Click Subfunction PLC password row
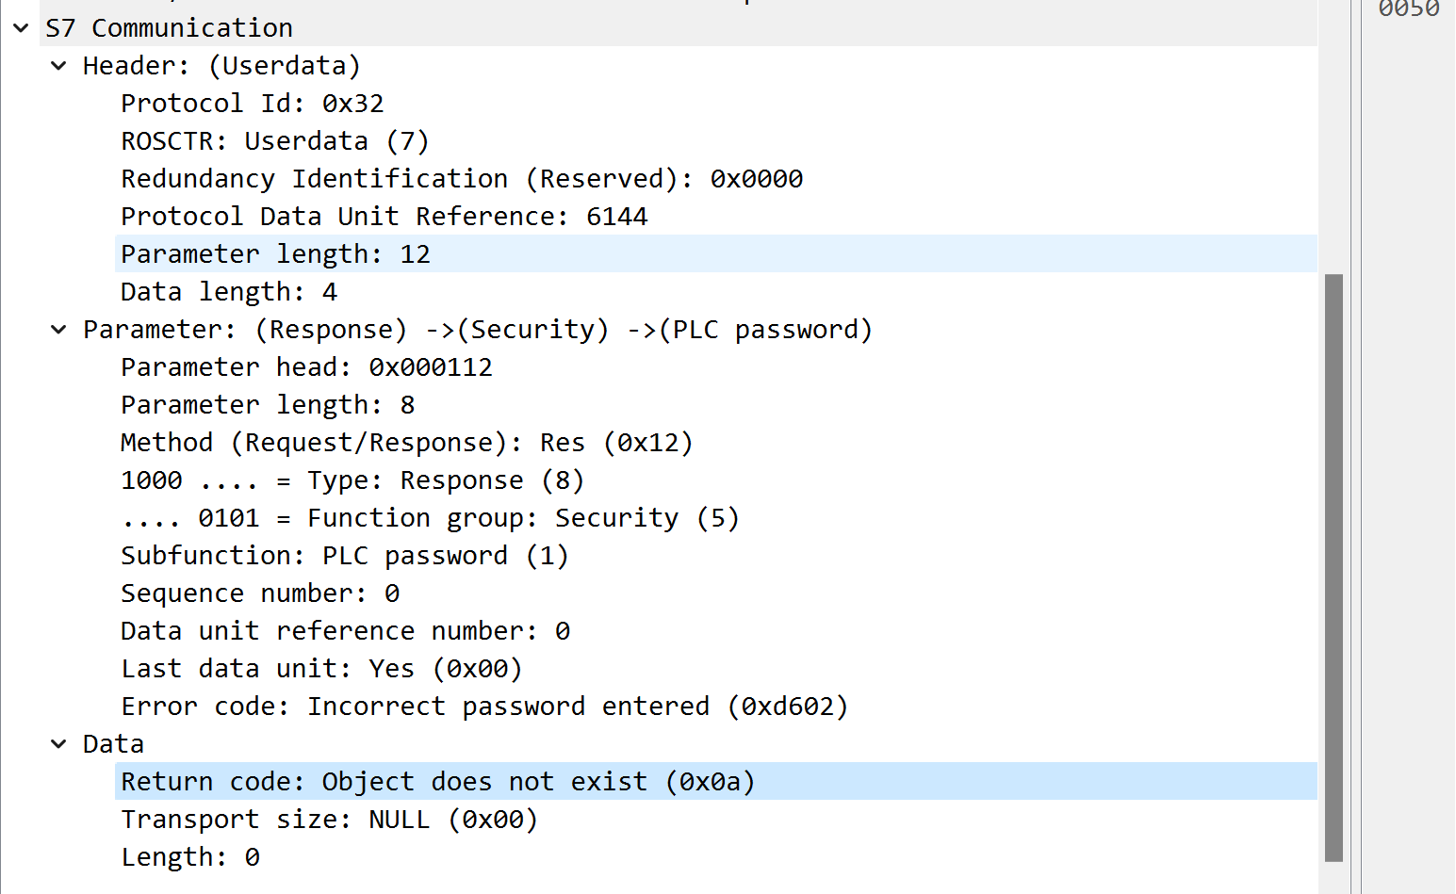 [x=344, y=556]
